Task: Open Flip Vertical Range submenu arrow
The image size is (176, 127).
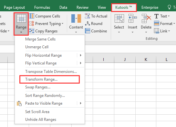Action: (x=81, y=63)
